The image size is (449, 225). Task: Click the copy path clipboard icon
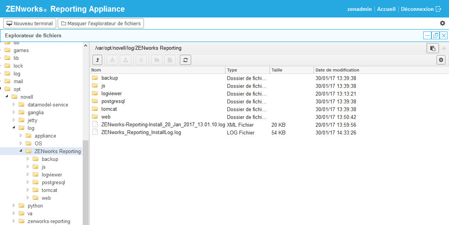432,48
